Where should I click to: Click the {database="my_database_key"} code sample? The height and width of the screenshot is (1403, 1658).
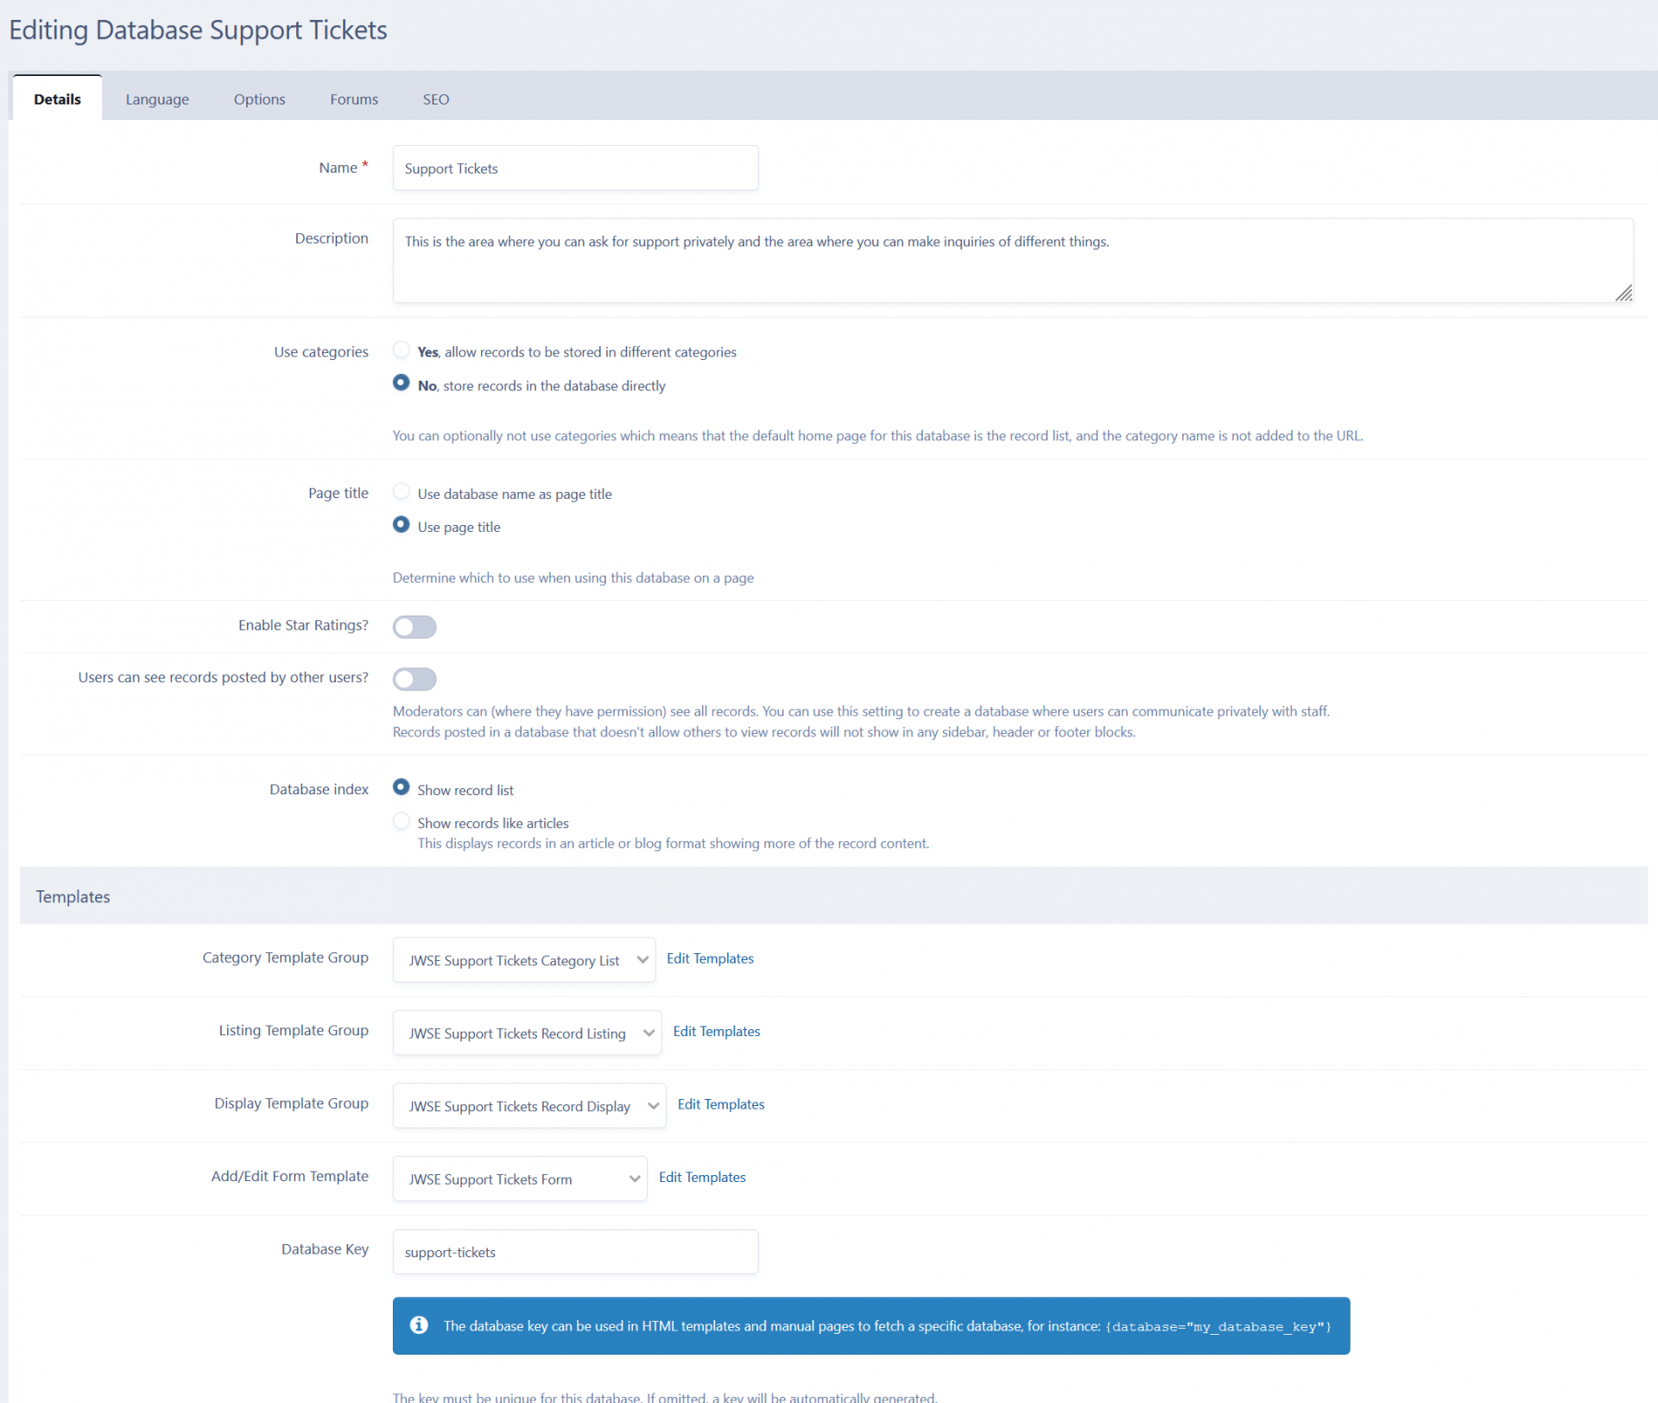pyautogui.click(x=1218, y=1327)
